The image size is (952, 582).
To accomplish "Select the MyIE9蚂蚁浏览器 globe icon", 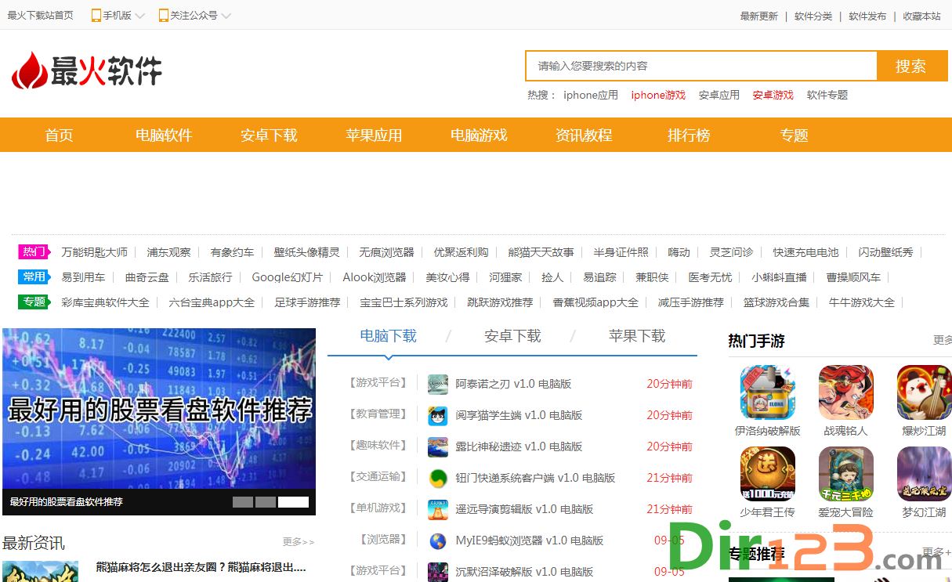I will point(438,540).
